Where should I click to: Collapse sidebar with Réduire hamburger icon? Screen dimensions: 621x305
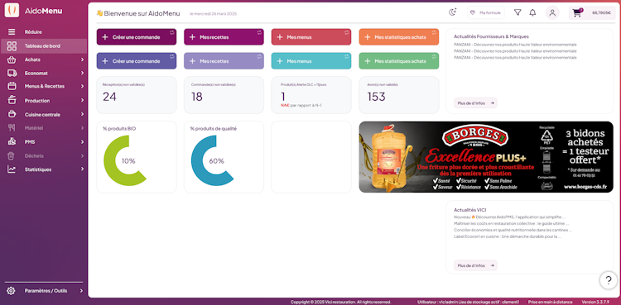12,31
